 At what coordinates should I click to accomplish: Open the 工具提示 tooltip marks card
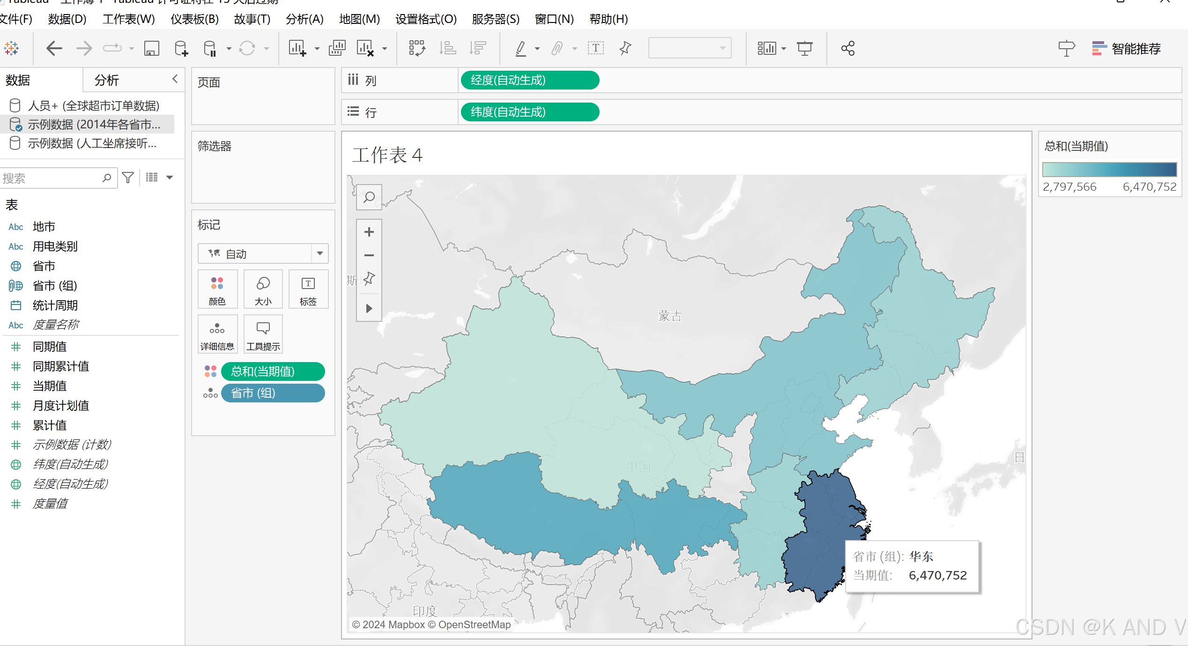(263, 334)
